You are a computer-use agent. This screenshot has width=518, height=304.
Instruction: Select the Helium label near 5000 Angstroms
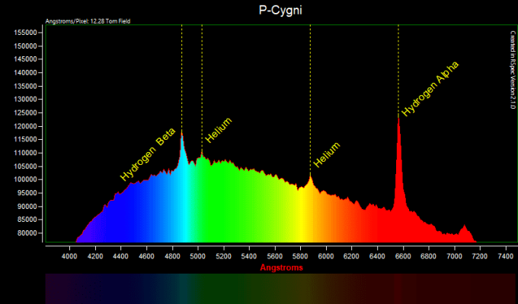point(218,131)
